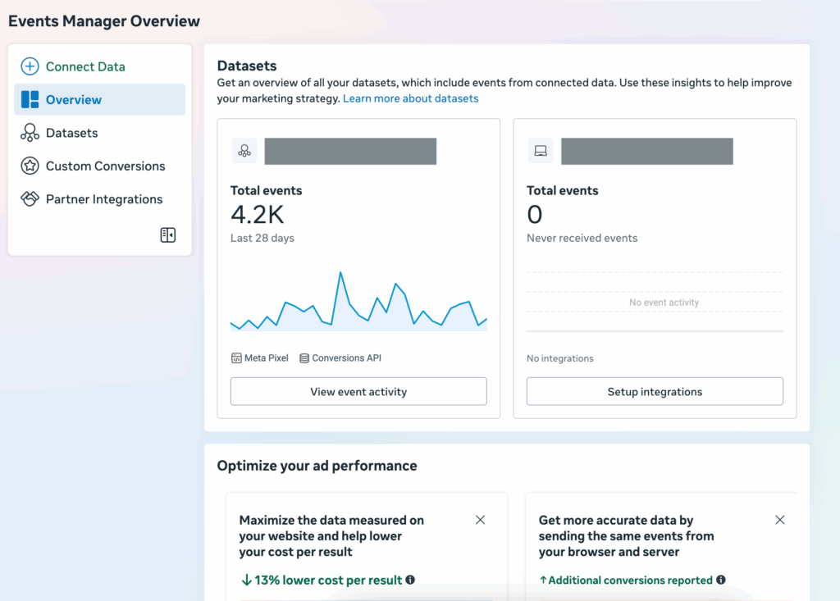Click the No event activity placeholder text
Screen dimensions: 840x601
tap(664, 303)
